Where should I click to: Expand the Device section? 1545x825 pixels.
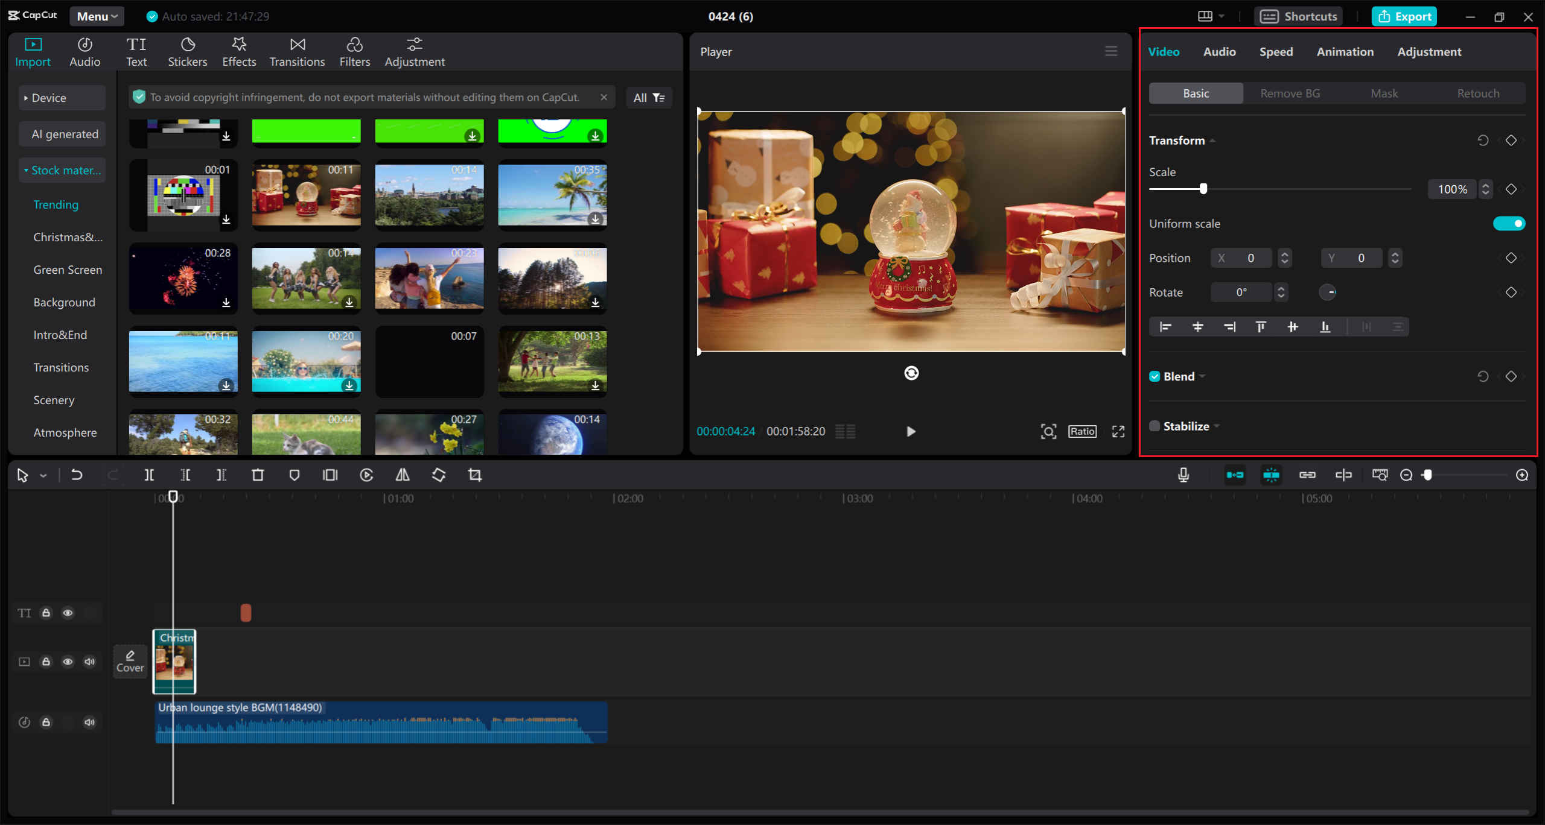(x=62, y=98)
